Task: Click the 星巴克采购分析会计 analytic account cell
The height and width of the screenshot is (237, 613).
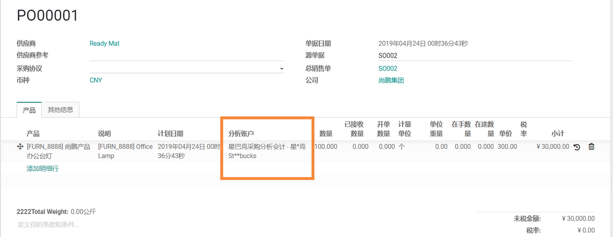Action: point(267,151)
